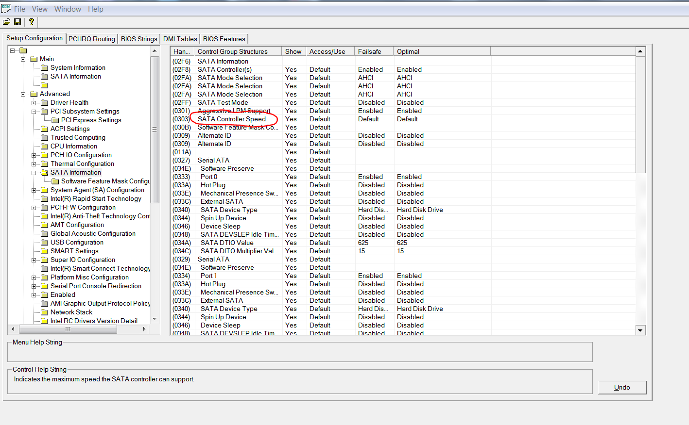Expand the PCH-IO Configuration node
The width and height of the screenshot is (689, 425).
tap(34, 155)
